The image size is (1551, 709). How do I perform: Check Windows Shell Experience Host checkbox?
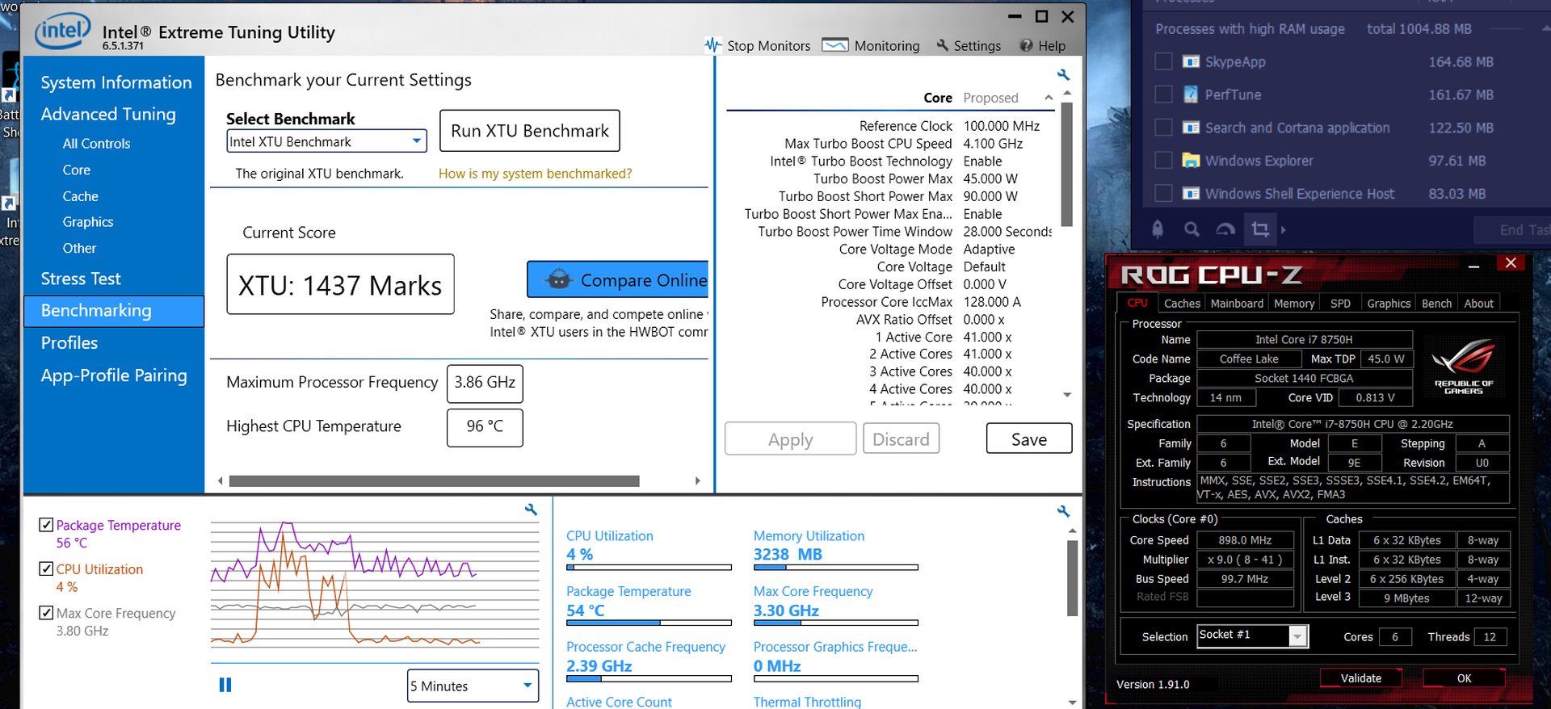pyautogui.click(x=1163, y=194)
